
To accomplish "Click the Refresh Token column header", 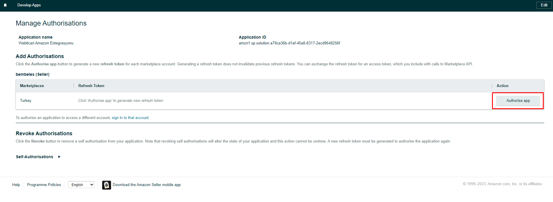I will (91, 86).
